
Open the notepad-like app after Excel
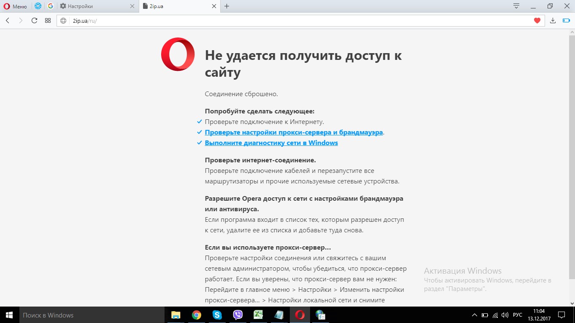click(x=279, y=315)
